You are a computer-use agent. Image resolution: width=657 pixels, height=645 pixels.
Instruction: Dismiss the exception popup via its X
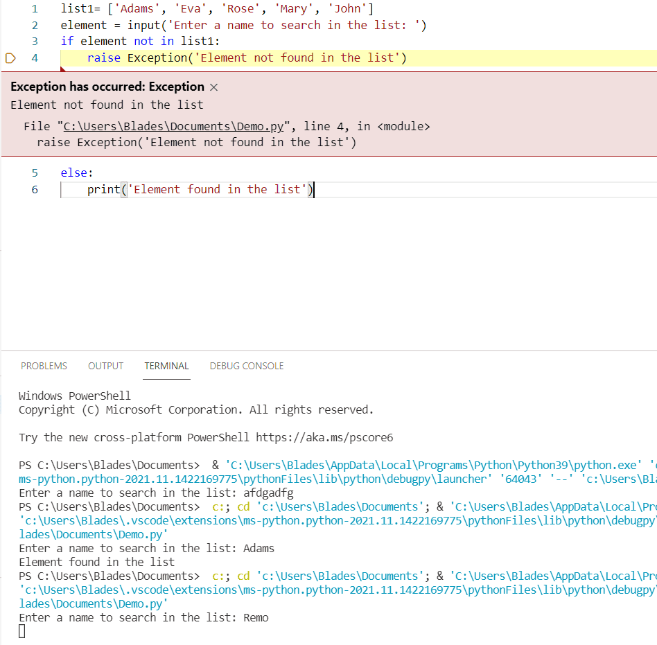(x=213, y=87)
